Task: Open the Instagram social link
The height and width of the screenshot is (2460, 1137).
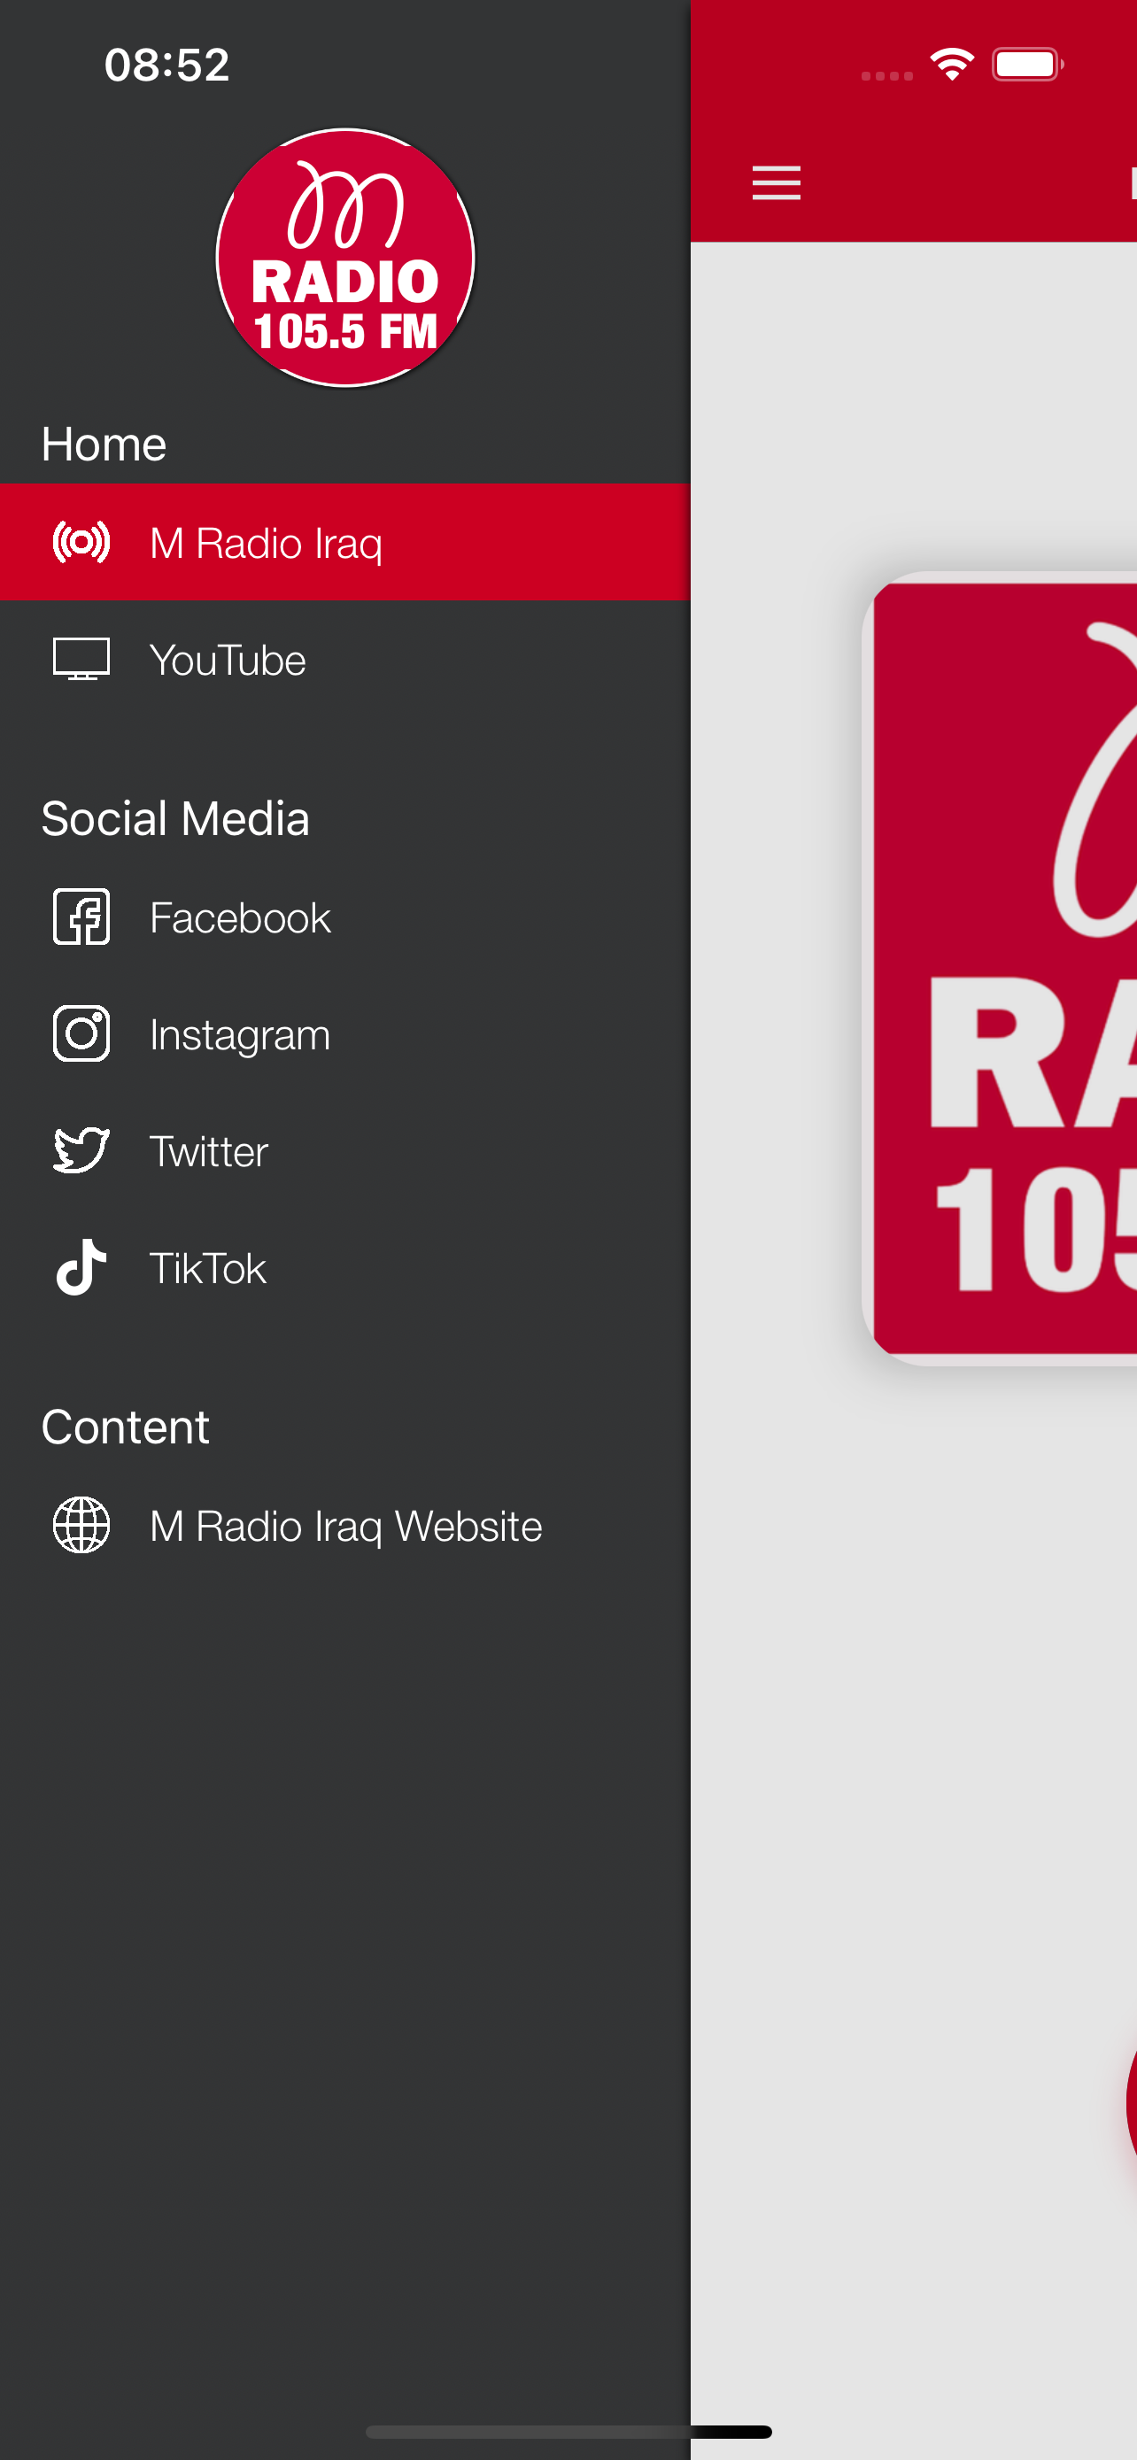Action: [x=344, y=1033]
